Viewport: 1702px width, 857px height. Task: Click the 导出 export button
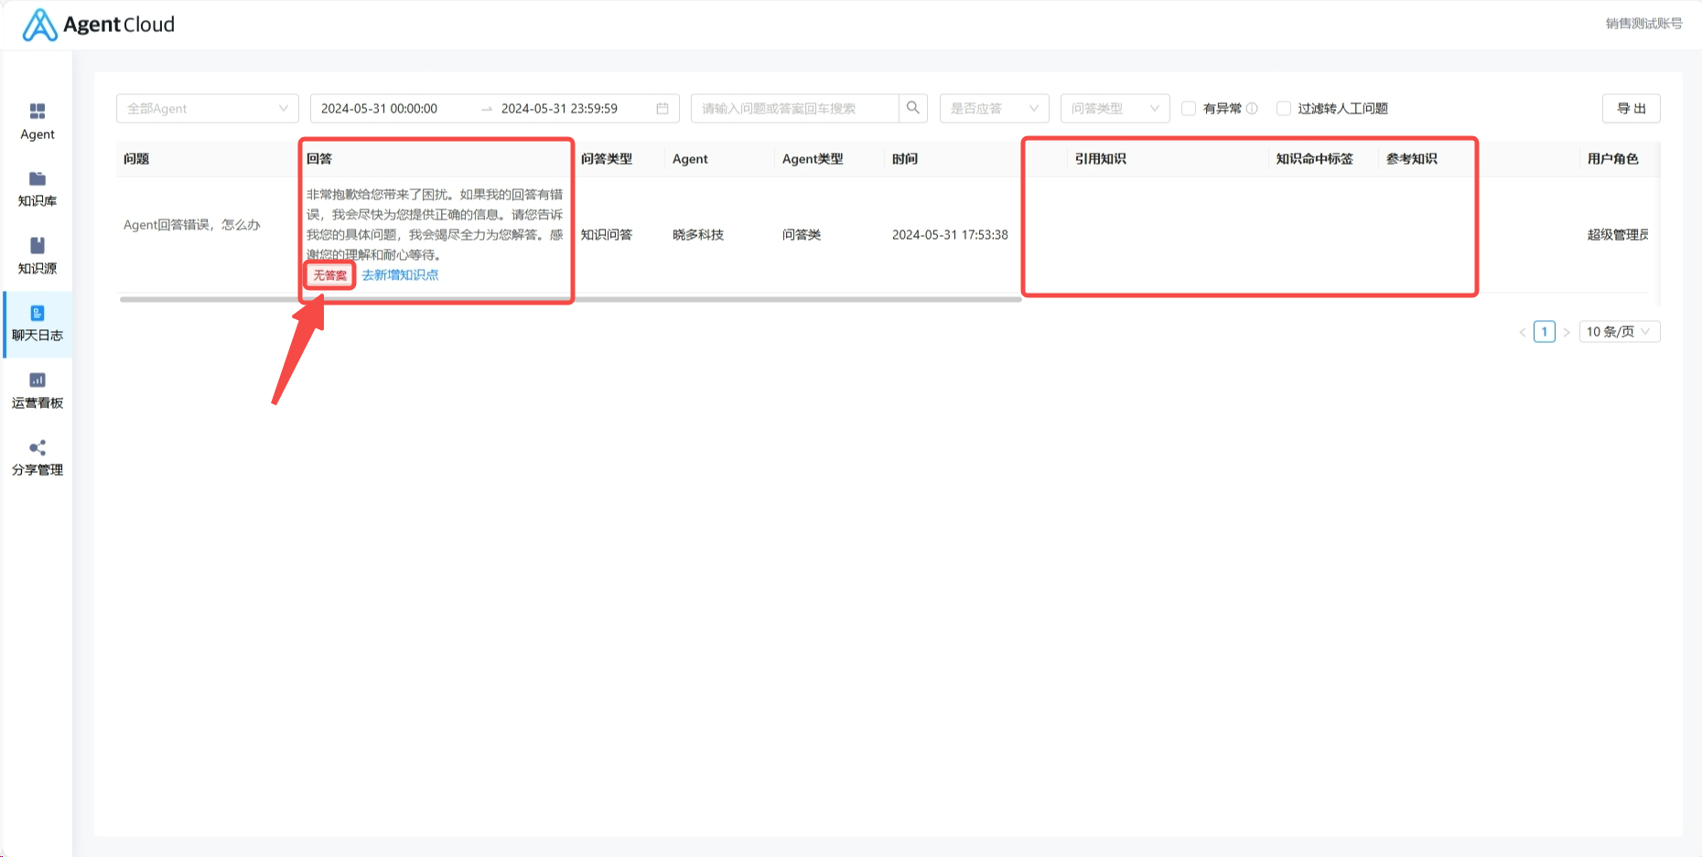point(1632,108)
